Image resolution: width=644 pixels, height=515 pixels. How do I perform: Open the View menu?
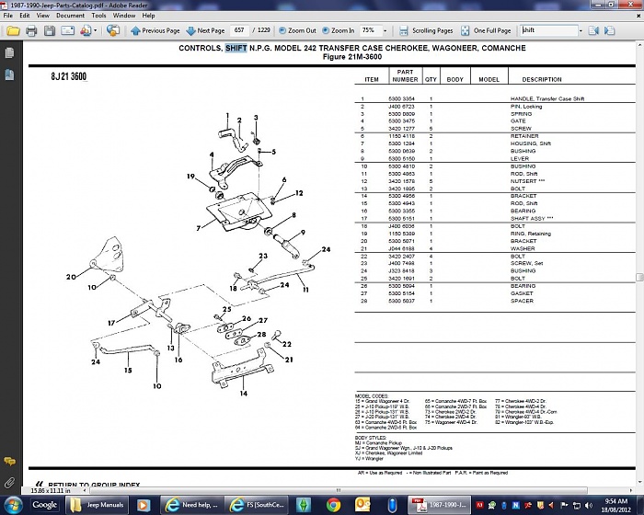pyautogui.click(x=42, y=16)
